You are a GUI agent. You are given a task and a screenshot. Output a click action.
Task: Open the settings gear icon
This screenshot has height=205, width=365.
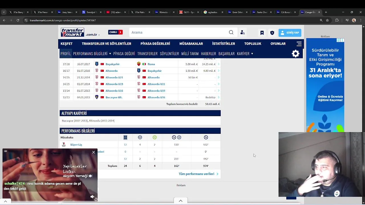point(295,54)
